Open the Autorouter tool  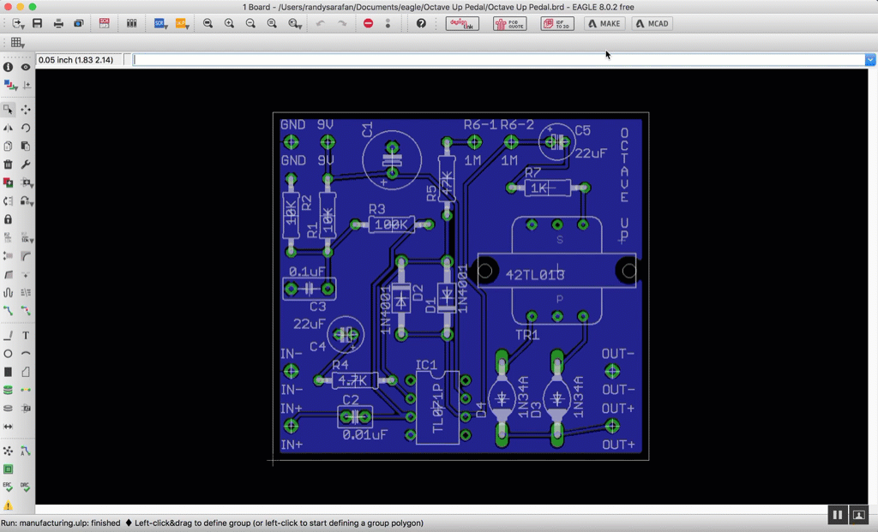click(x=26, y=451)
